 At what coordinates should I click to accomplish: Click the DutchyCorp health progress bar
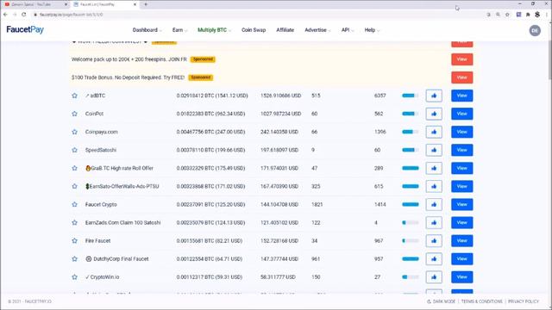(411, 258)
